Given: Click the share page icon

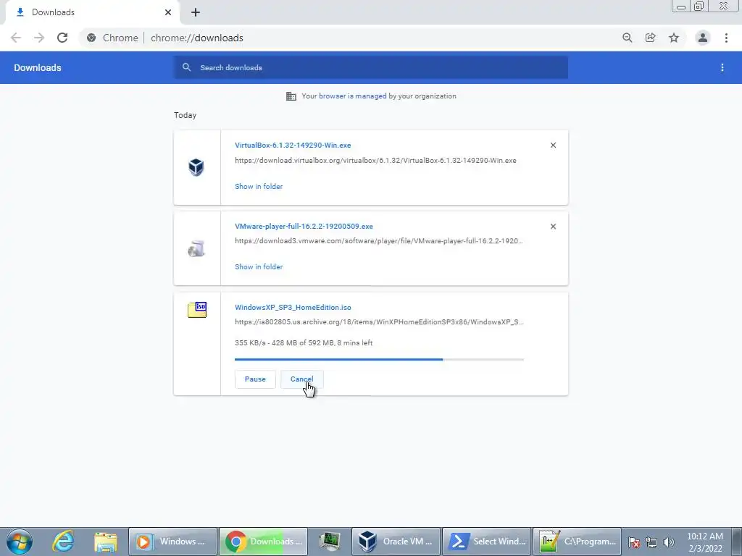Looking at the screenshot, I should pos(651,38).
